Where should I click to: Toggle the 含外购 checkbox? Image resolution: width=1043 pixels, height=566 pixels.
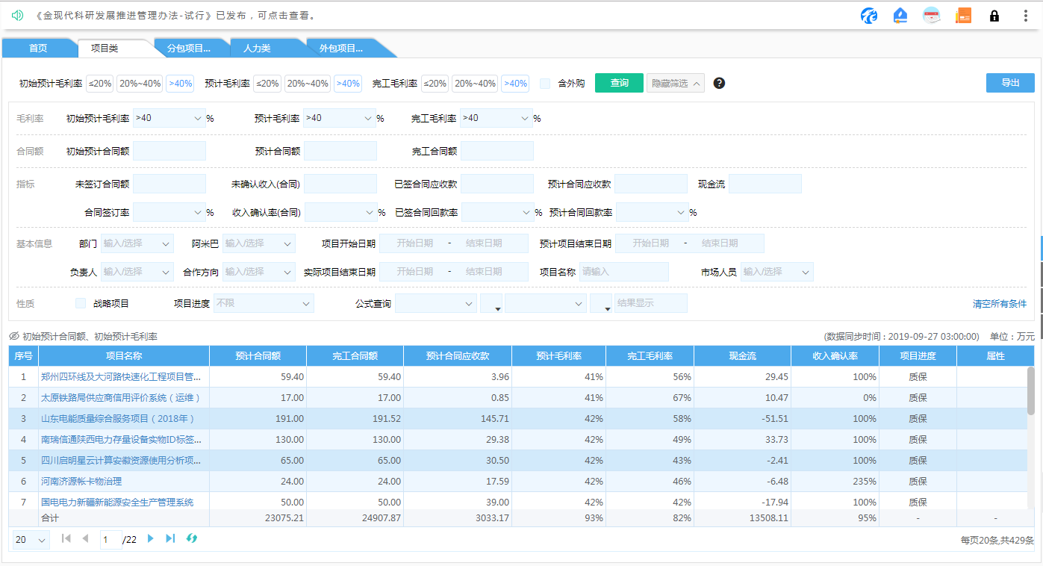pyautogui.click(x=545, y=84)
